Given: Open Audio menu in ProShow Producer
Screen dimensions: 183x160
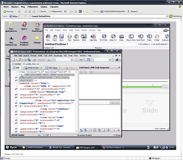Looking at the screenshot, I should pos(77,30).
